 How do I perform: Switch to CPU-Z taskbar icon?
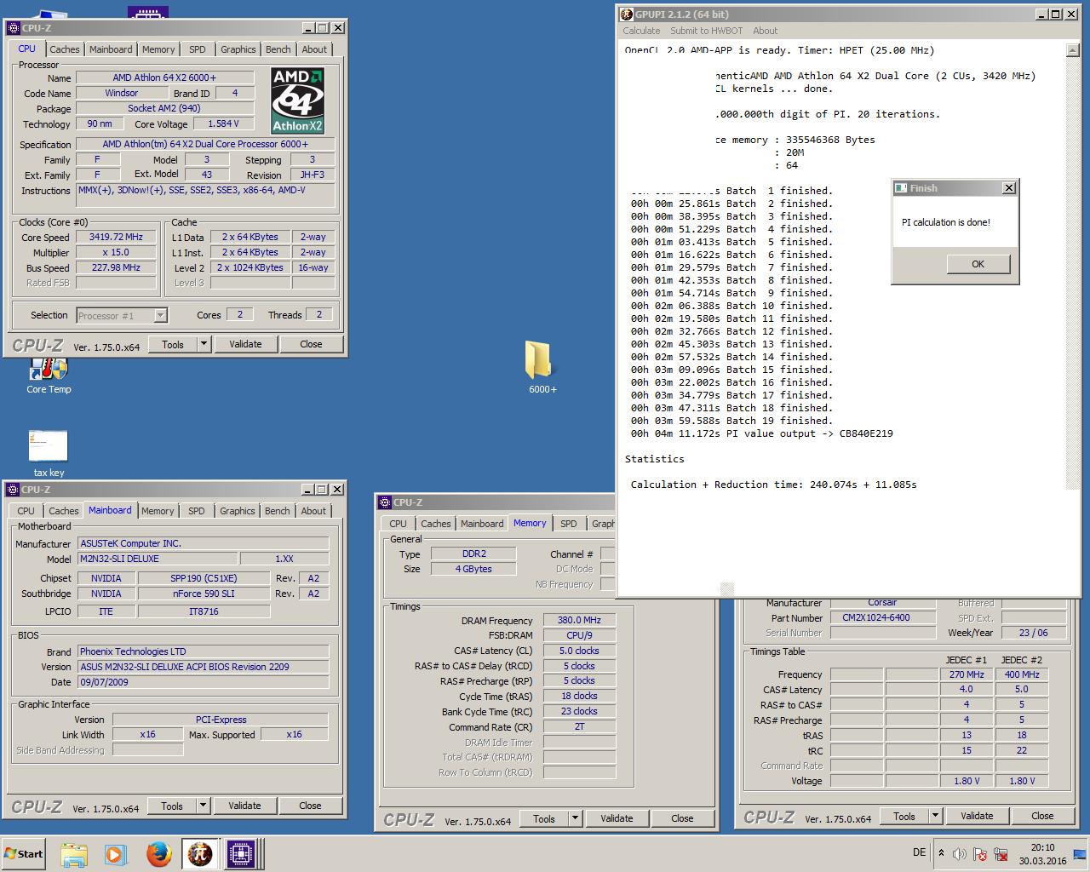point(241,854)
